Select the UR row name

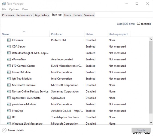[14, 117]
